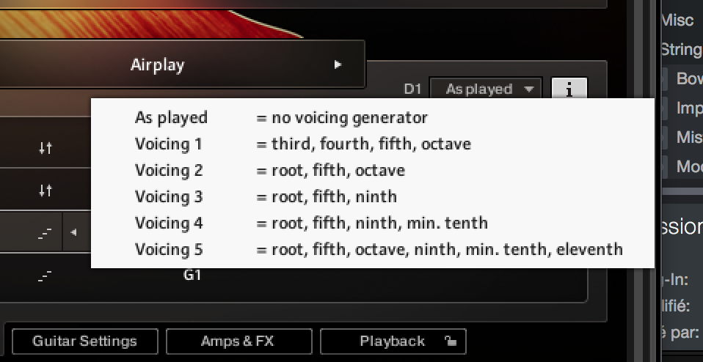Click the top row's up-down strum icon

click(x=45, y=148)
